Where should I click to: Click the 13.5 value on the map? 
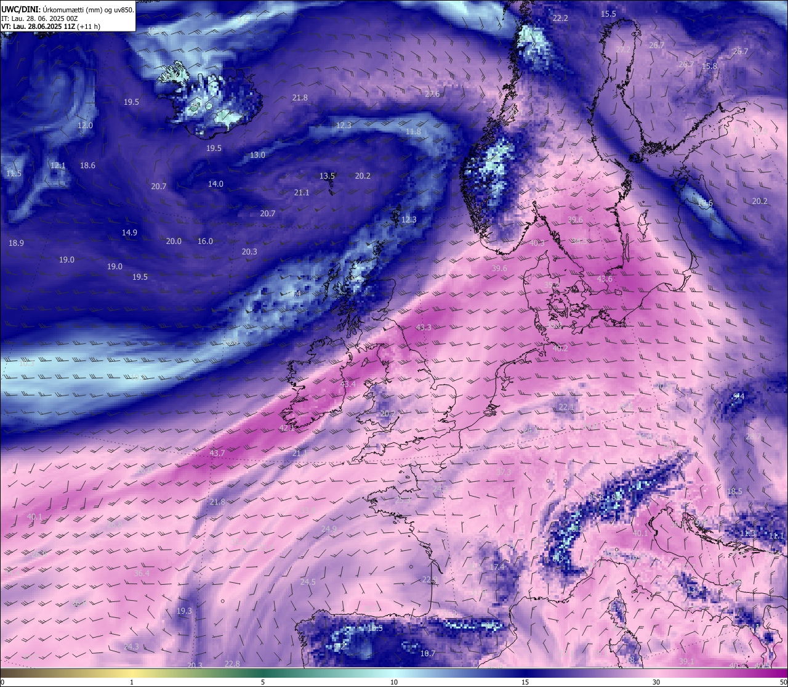327,176
